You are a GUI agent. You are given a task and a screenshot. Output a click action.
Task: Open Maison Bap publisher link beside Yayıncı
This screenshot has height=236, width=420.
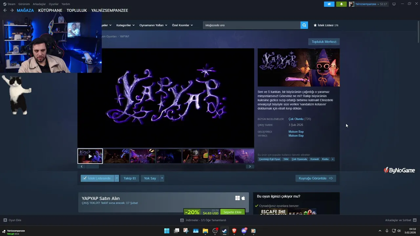click(296, 136)
